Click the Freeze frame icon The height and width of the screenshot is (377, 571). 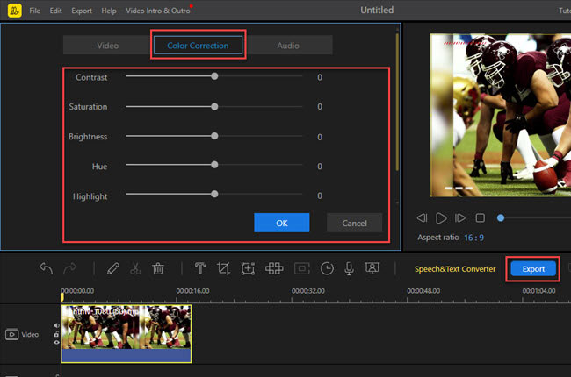coord(302,268)
